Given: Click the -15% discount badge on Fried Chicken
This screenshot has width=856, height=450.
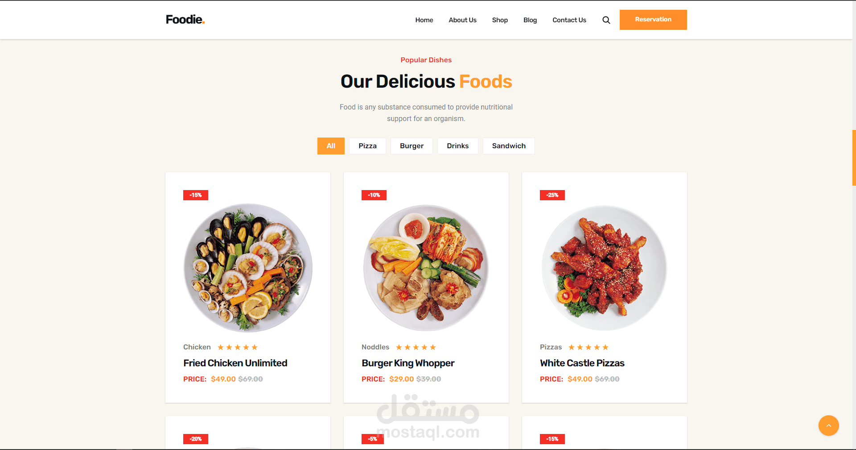Looking at the screenshot, I should tap(196, 195).
